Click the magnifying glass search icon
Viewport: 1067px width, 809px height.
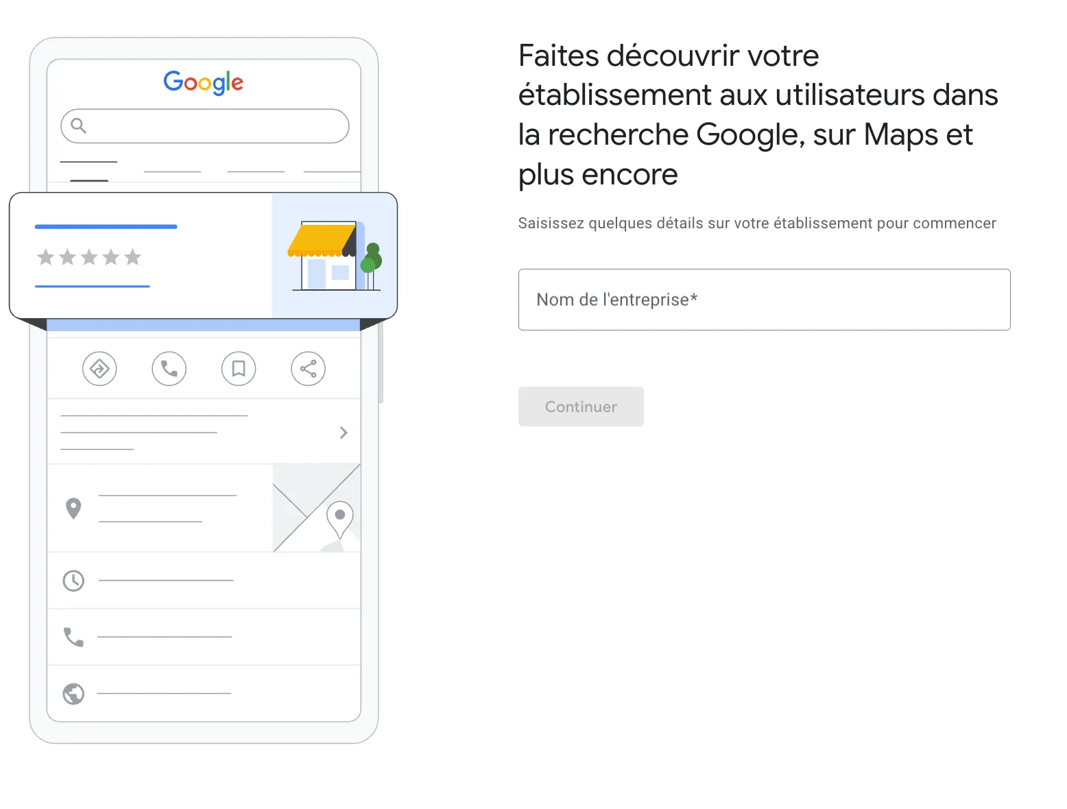[x=79, y=125]
